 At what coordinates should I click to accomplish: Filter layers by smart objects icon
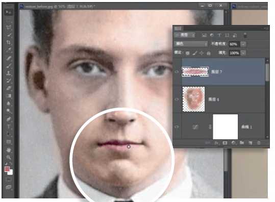(235, 35)
